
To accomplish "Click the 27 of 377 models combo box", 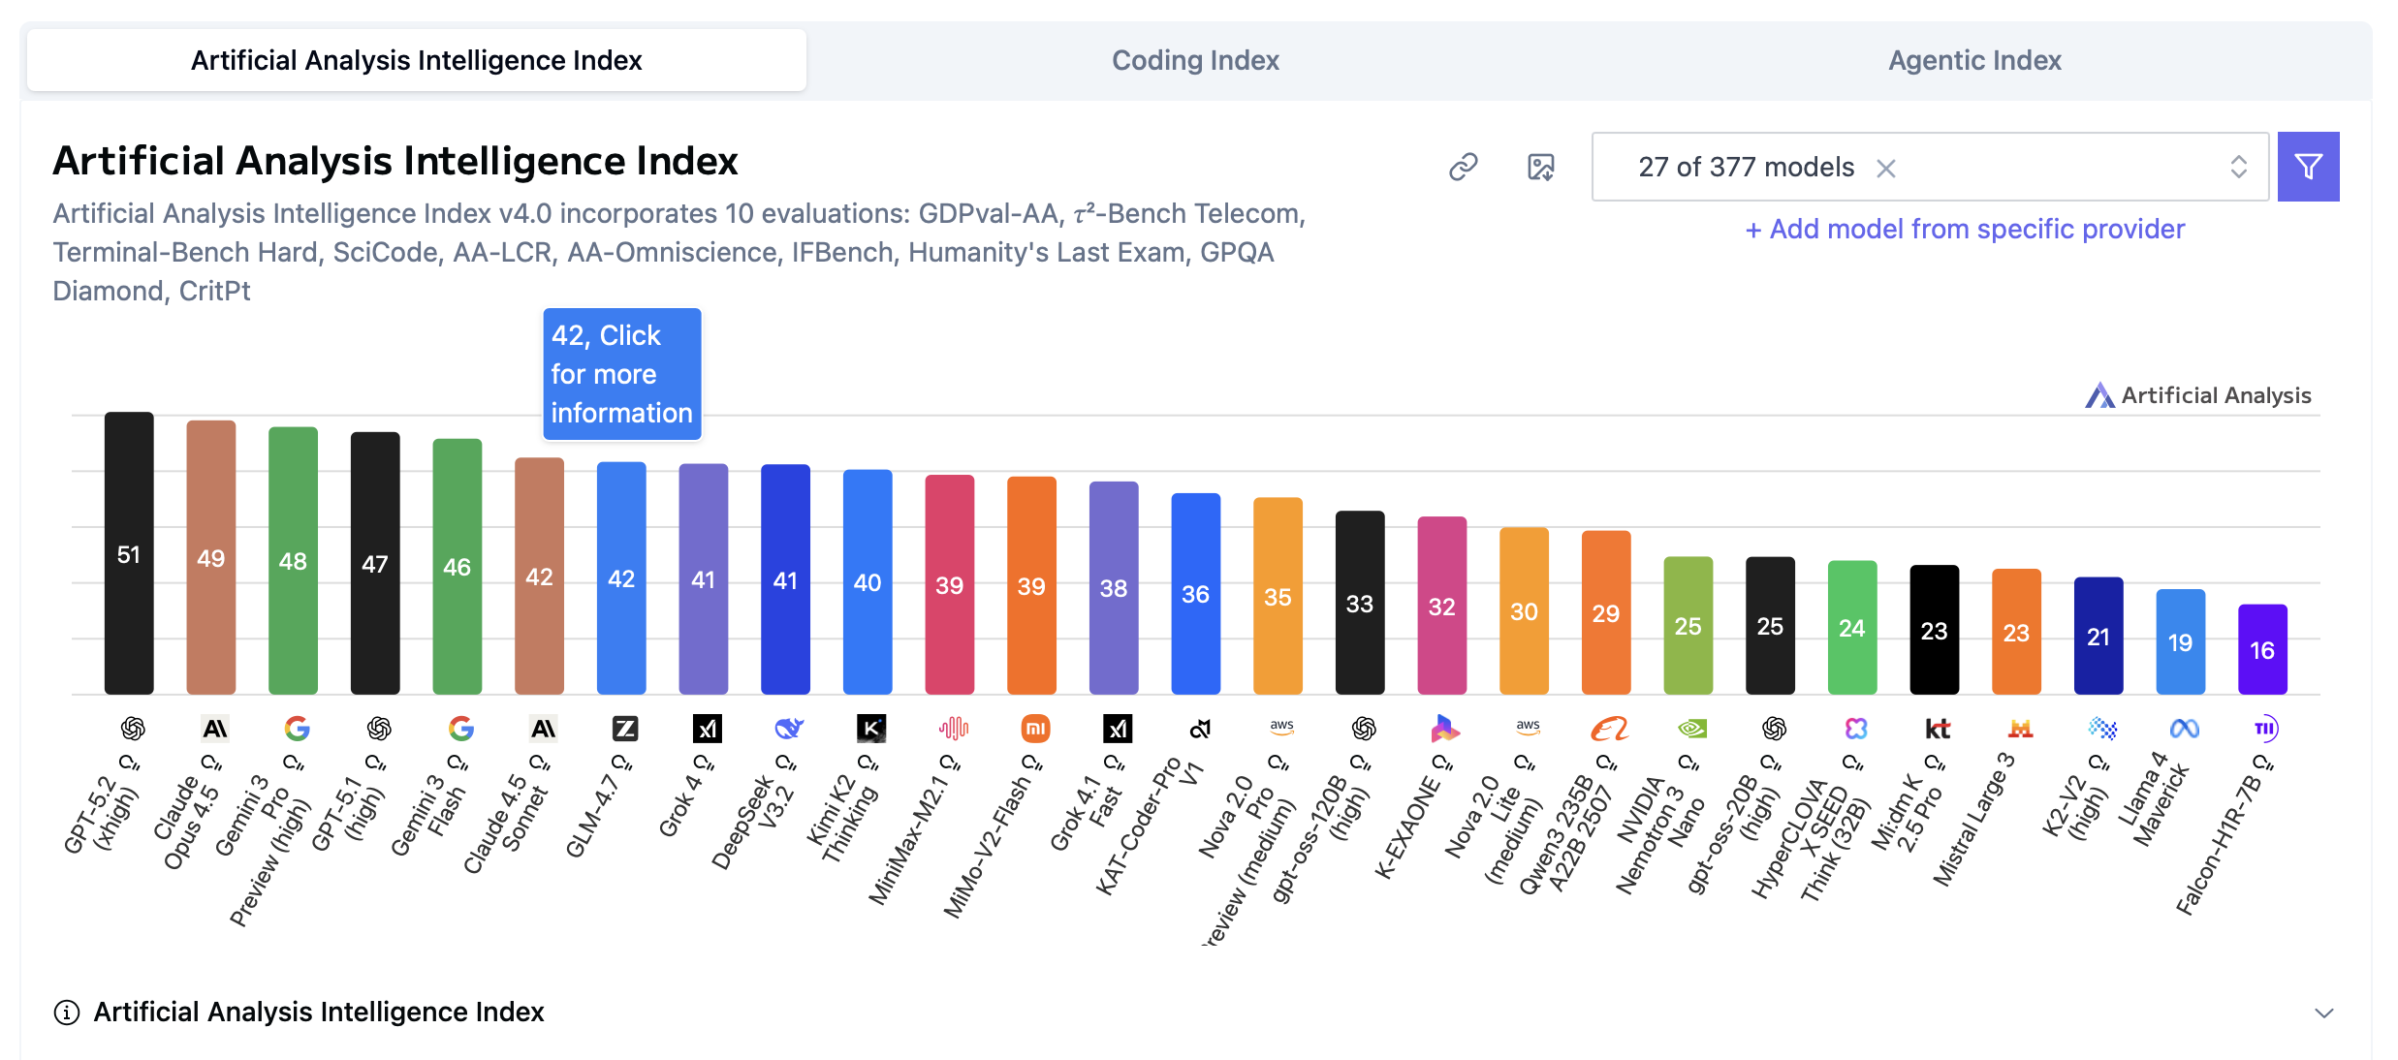I will [1745, 168].
